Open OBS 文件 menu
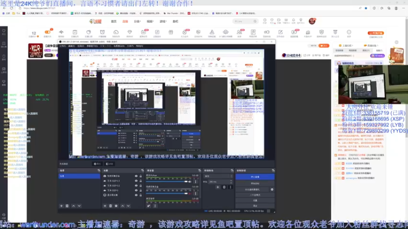 (62, 46)
